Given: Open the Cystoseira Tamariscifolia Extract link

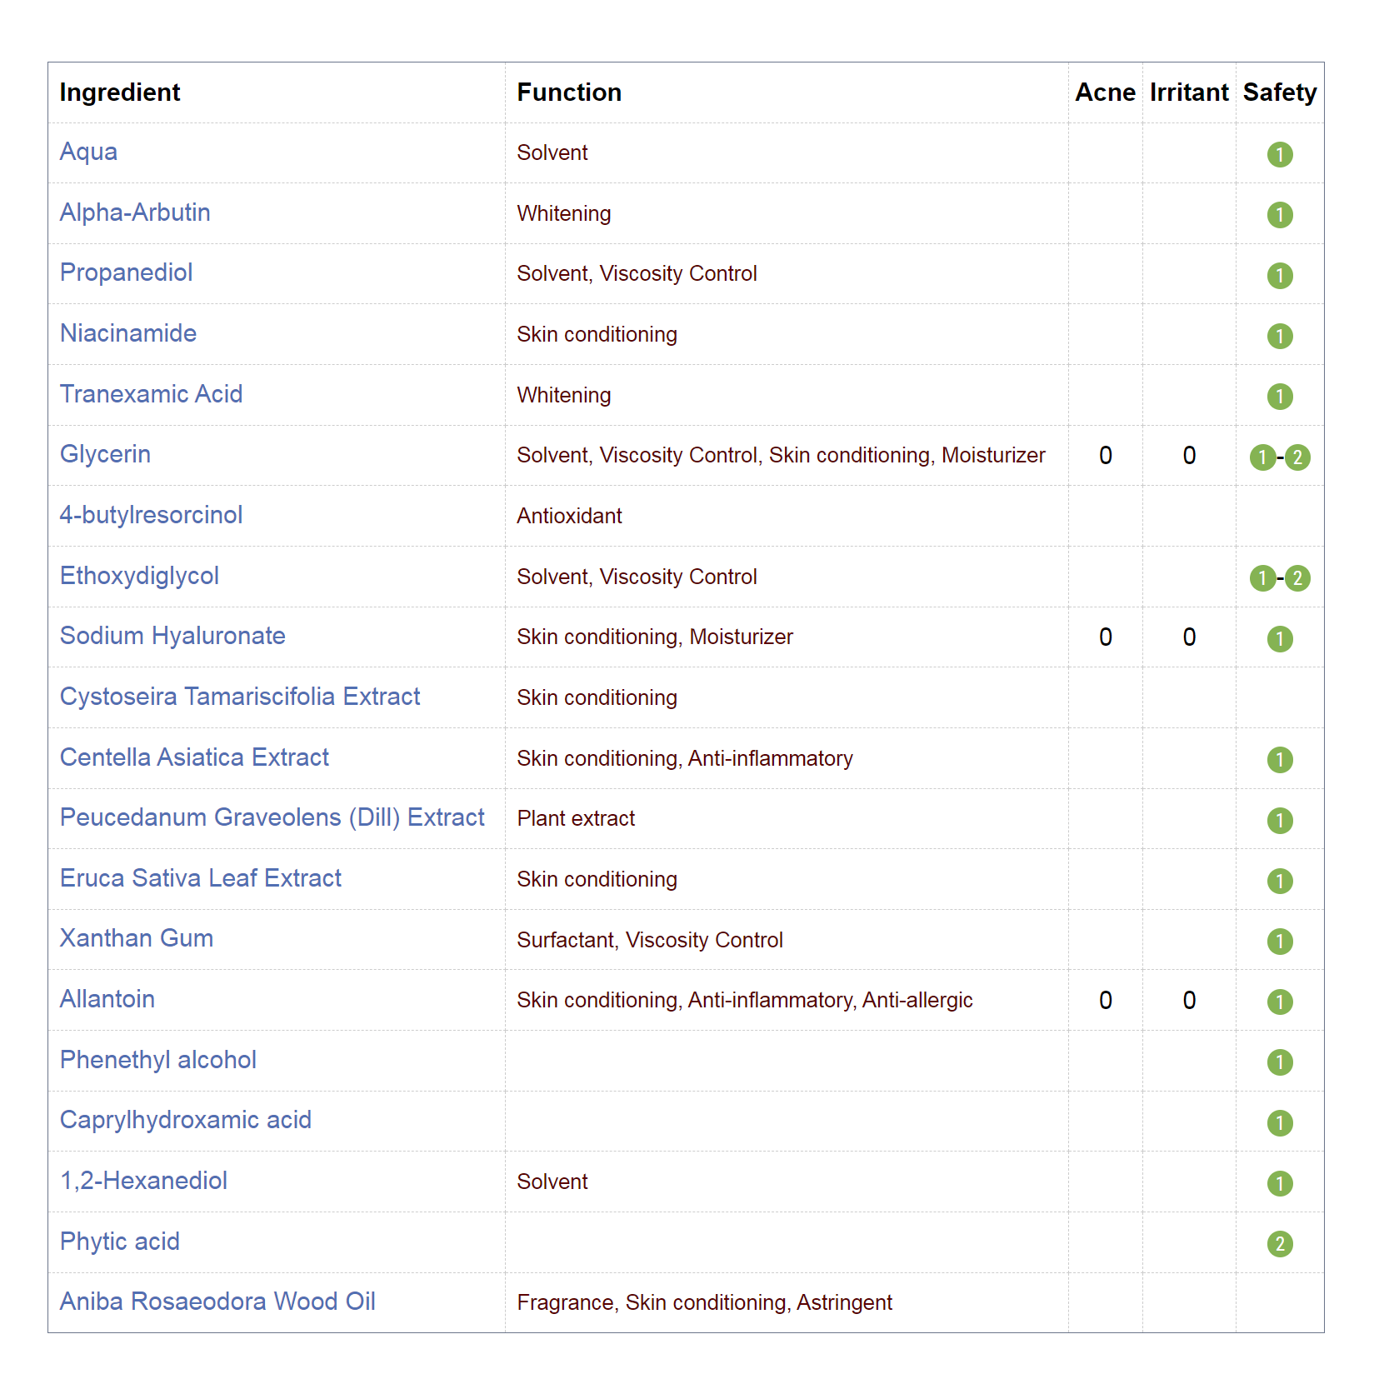Looking at the screenshot, I should coord(240,697).
